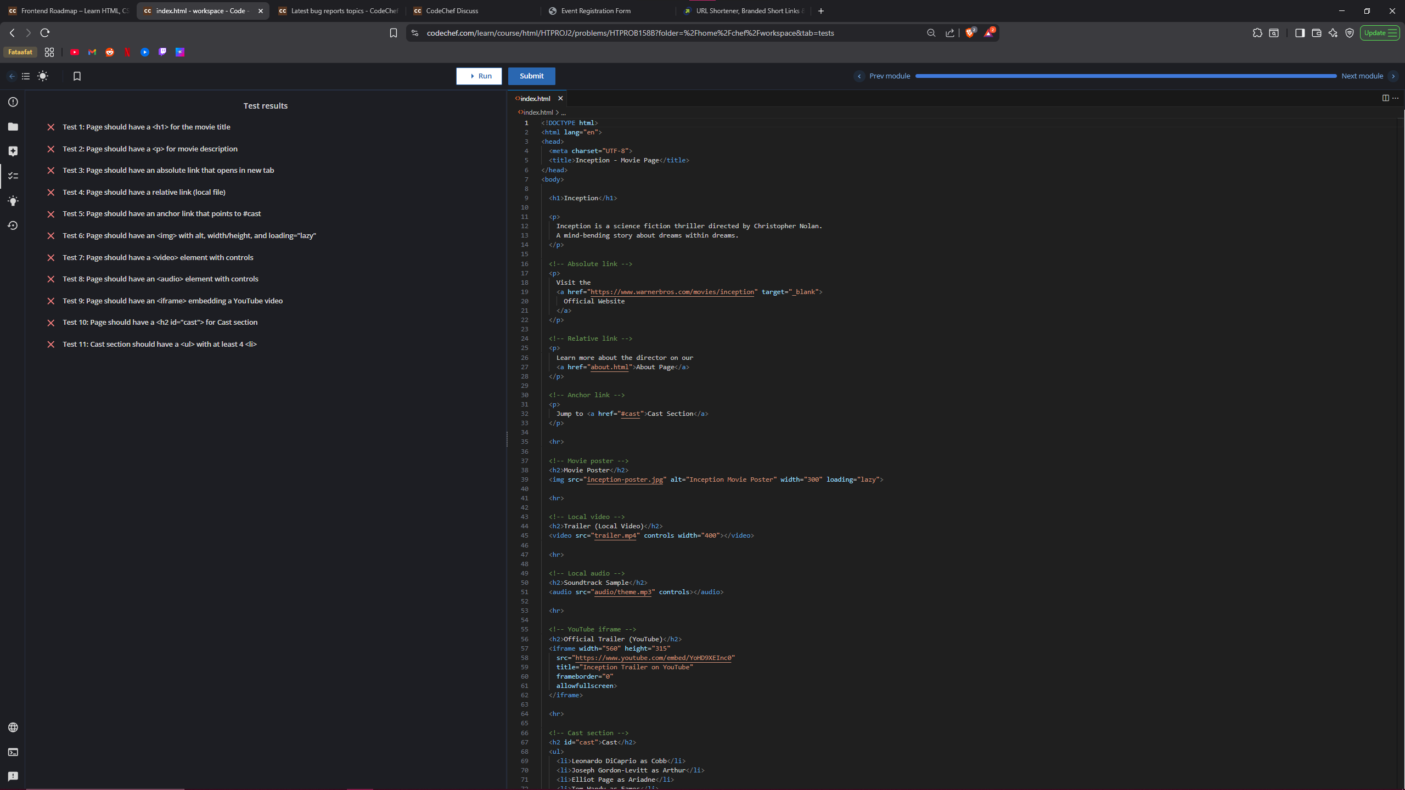Open the globe preview icon

coord(13,727)
